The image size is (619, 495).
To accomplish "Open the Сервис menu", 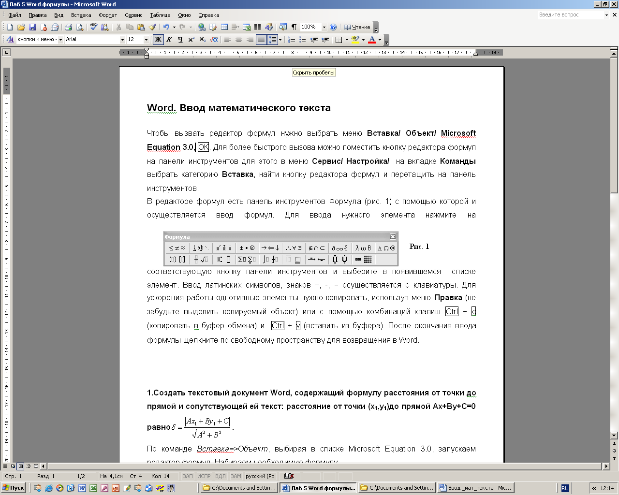I will pos(133,15).
